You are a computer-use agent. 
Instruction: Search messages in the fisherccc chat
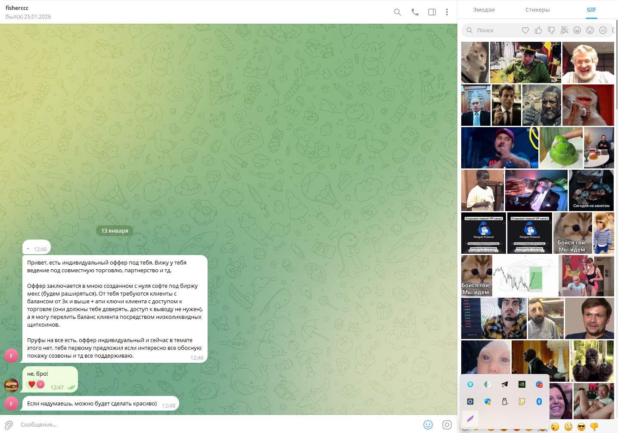click(398, 12)
